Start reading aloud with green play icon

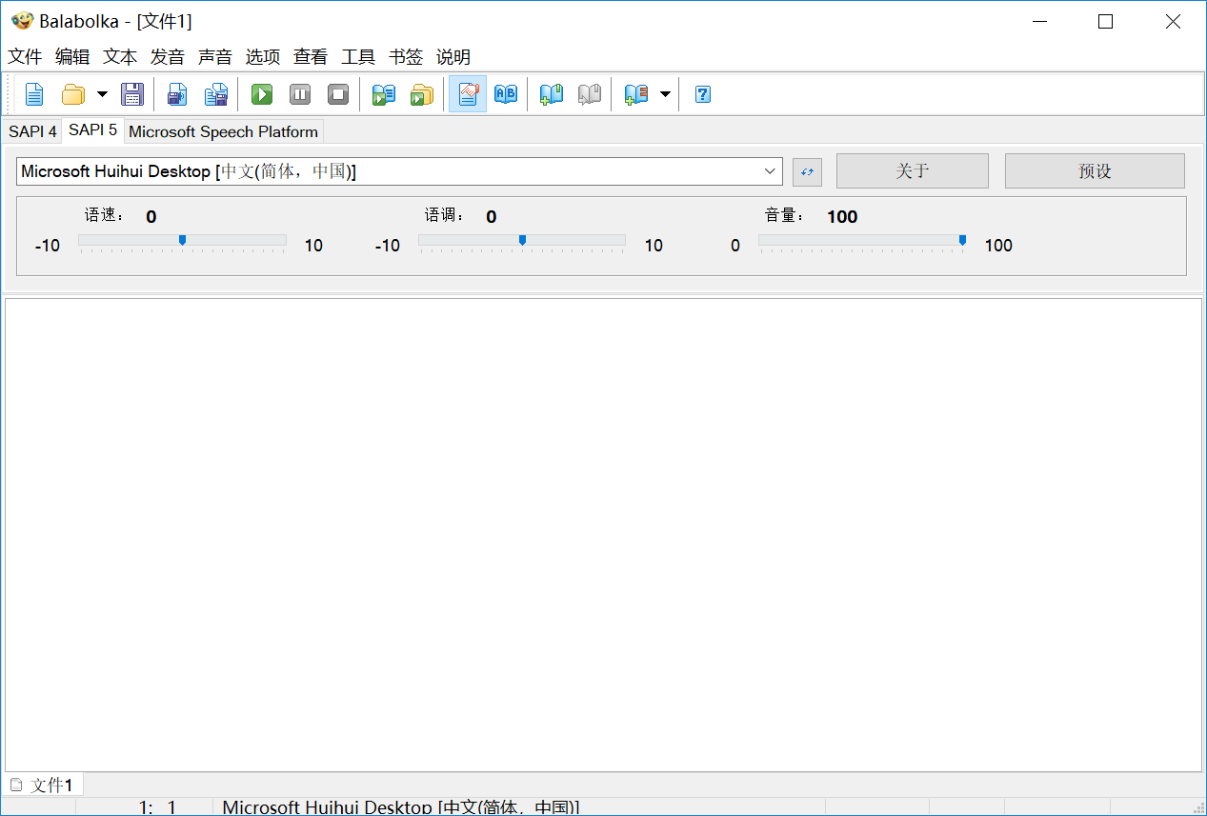pos(262,94)
